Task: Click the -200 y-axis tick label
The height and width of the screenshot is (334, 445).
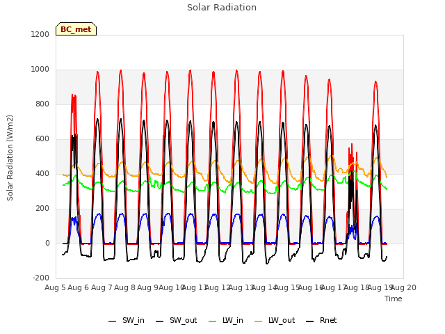Action: click(x=41, y=278)
